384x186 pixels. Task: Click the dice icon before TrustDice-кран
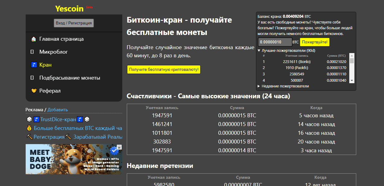(29, 119)
